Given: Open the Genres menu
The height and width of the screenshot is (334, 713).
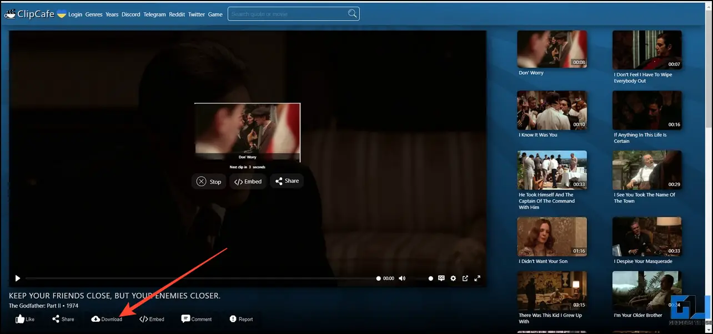Looking at the screenshot, I should coord(94,14).
